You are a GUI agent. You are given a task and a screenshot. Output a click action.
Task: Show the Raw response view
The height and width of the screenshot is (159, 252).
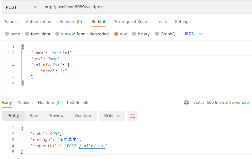(x=34, y=116)
